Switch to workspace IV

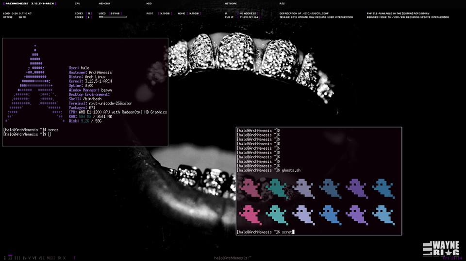click(x=24, y=258)
